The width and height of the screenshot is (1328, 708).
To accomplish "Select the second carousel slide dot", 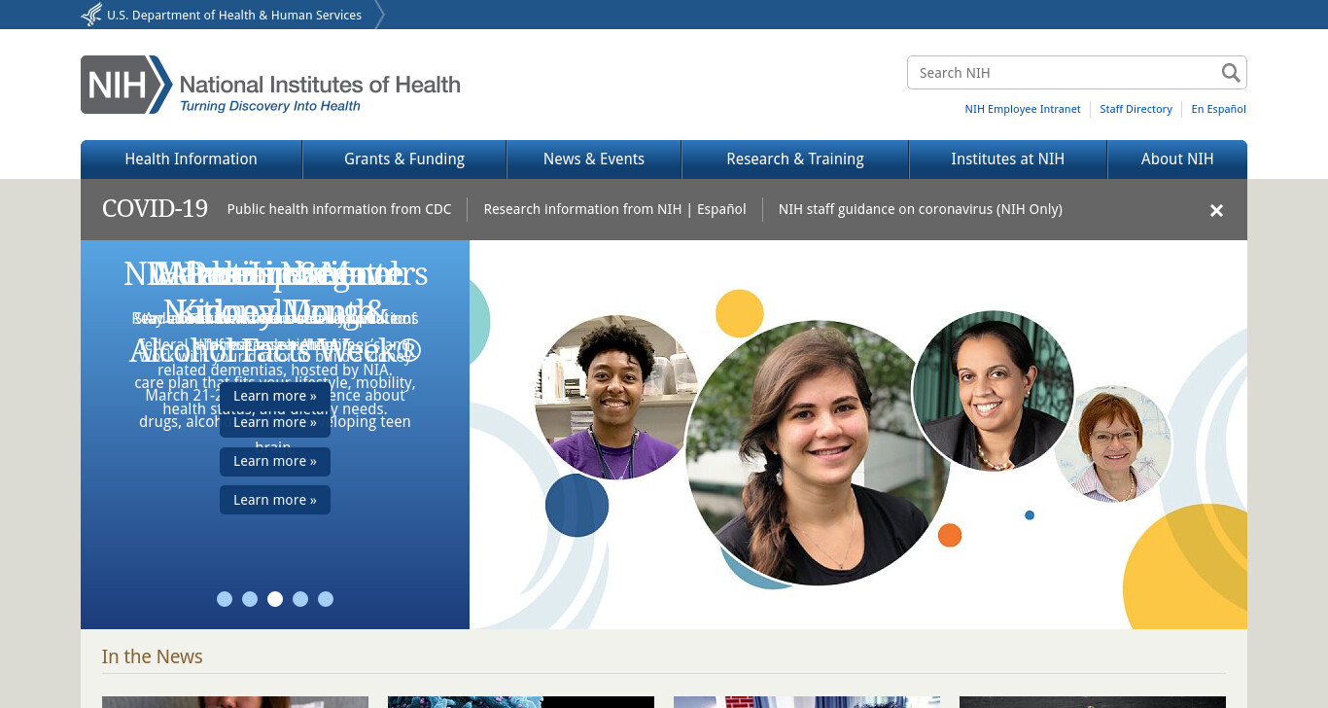I will point(250,599).
